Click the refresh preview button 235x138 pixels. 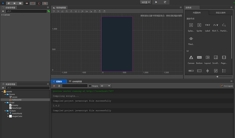[165, 2]
